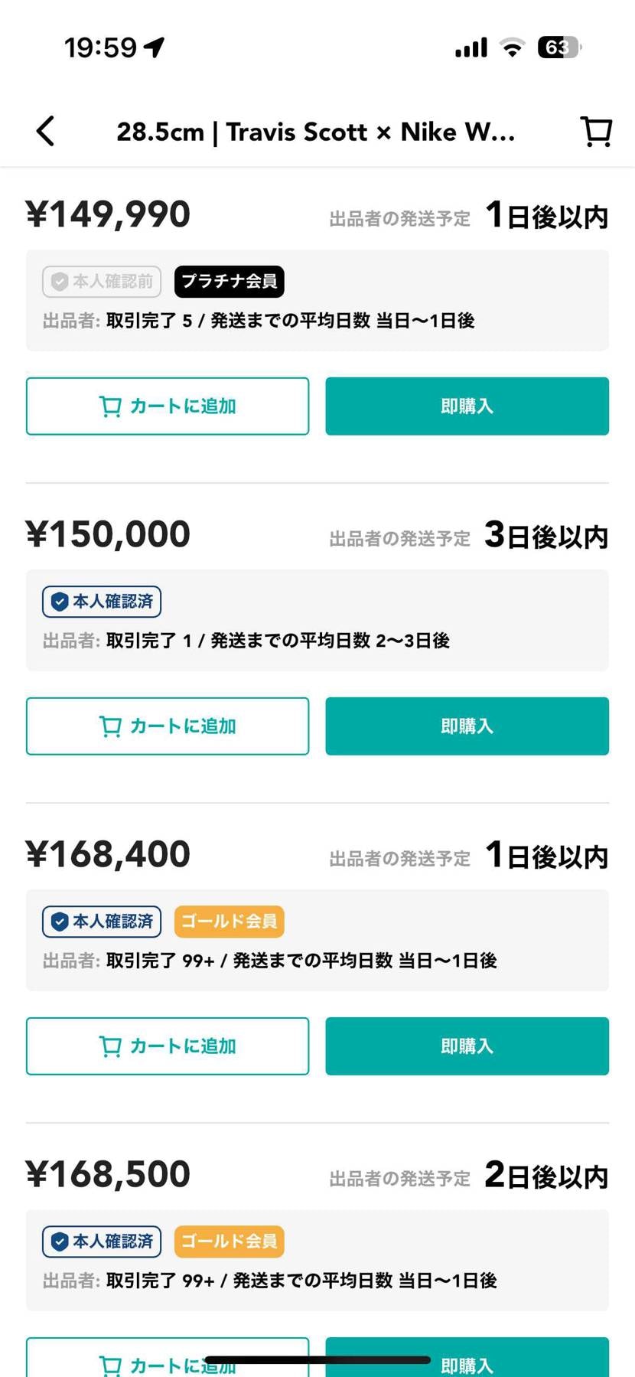Add the ¥149,990 listing to cart
The width and height of the screenshot is (635, 1377).
click(x=168, y=406)
